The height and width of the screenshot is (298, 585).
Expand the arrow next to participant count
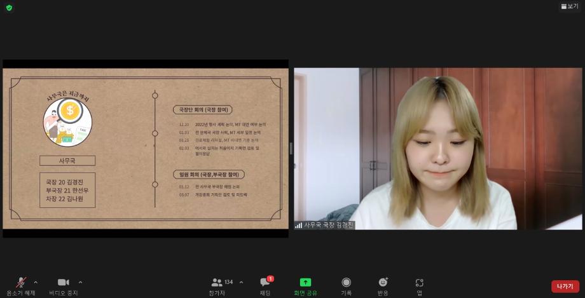(241, 282)
